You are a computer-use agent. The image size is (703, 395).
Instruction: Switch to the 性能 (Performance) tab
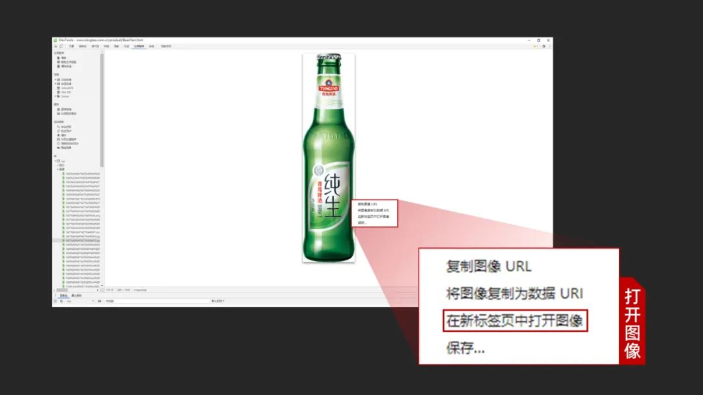coord(117,46)
